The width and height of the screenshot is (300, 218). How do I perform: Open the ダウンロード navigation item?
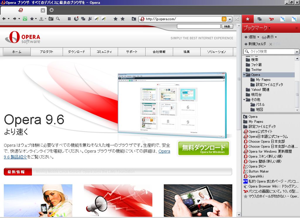[x=76, y=52]
